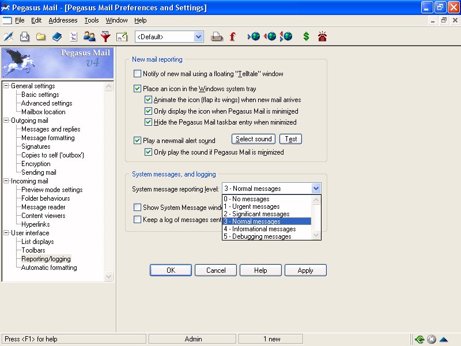Open the Tools menu

coord(92,20)
